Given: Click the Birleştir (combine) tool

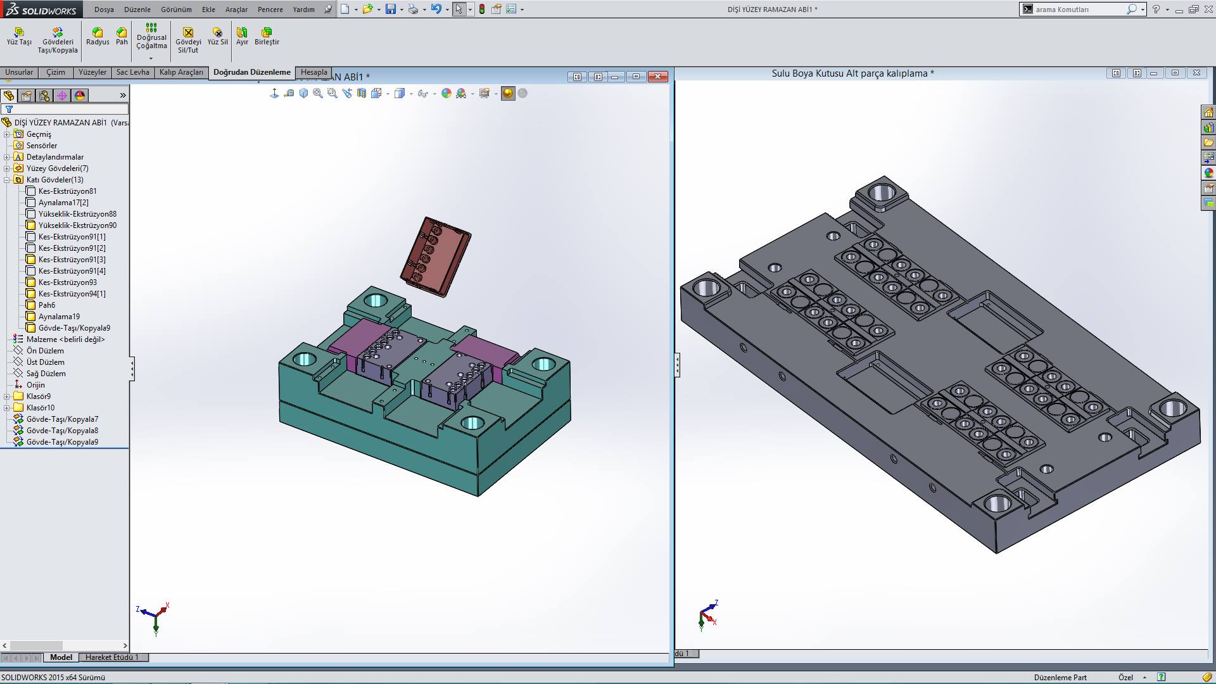Looking at the screenshot, I should [x=267, y=36].
